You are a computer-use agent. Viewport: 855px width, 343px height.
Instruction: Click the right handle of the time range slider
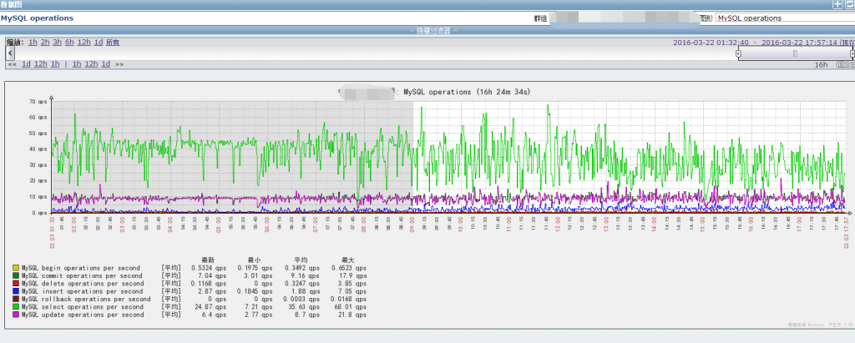click(852, 53)
